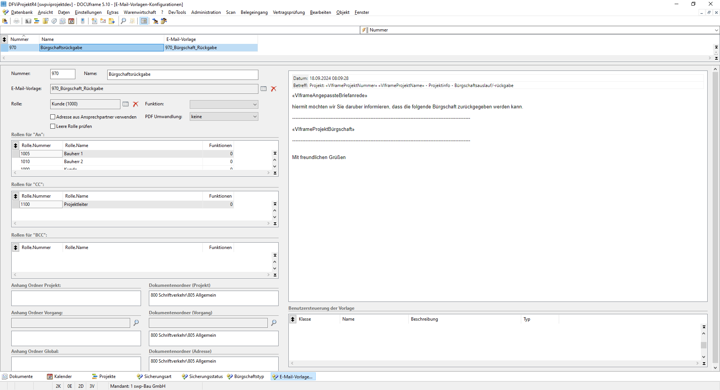Open the contact card toolbar icon

pyautogui.click(x=28, y=21)
